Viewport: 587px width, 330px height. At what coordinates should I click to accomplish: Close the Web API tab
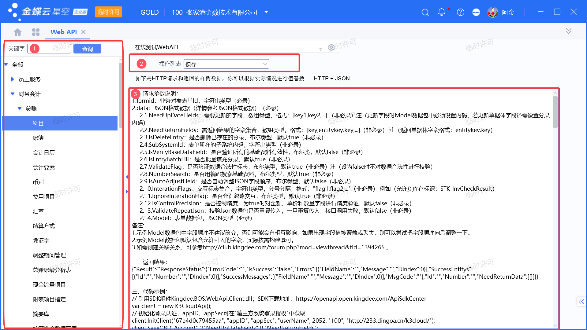click(x=84, y=32)
